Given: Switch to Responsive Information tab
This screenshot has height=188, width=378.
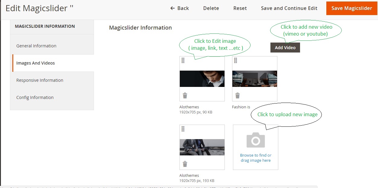Looking at the screenshot, I should point(40,80).
